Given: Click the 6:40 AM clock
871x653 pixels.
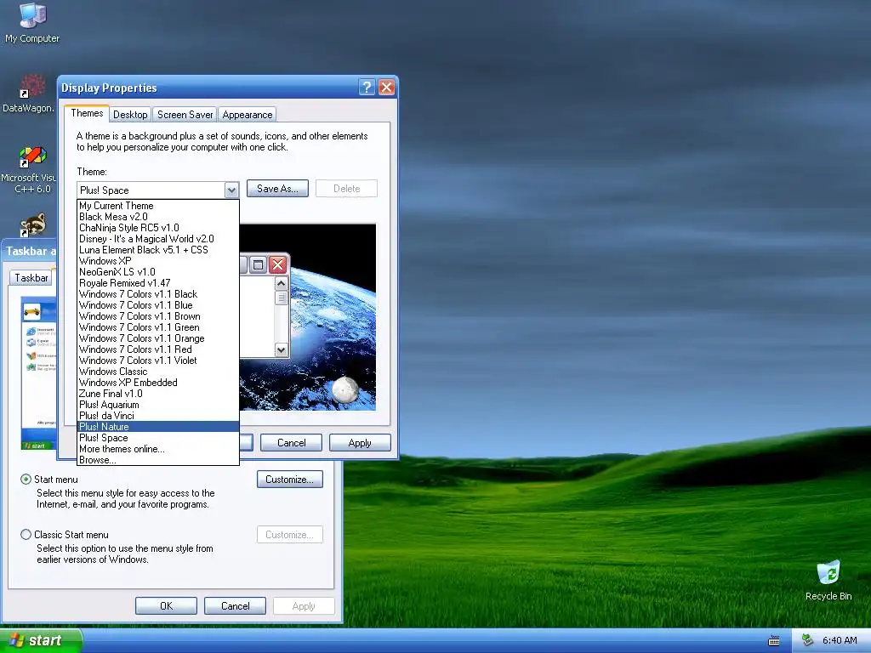Looking at the screenshot, I should [840, 640].
